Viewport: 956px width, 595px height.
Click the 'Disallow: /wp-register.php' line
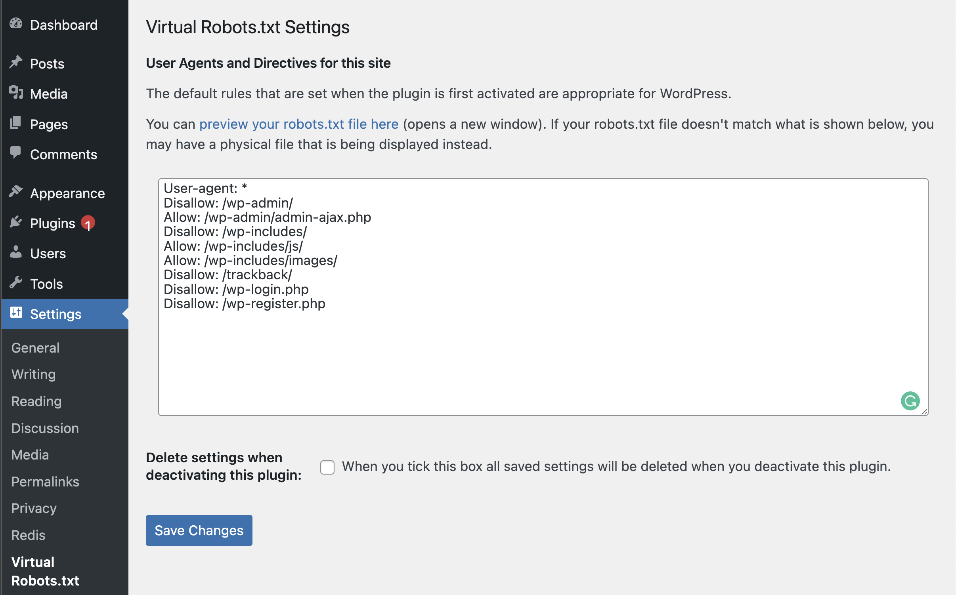(245, 303)
